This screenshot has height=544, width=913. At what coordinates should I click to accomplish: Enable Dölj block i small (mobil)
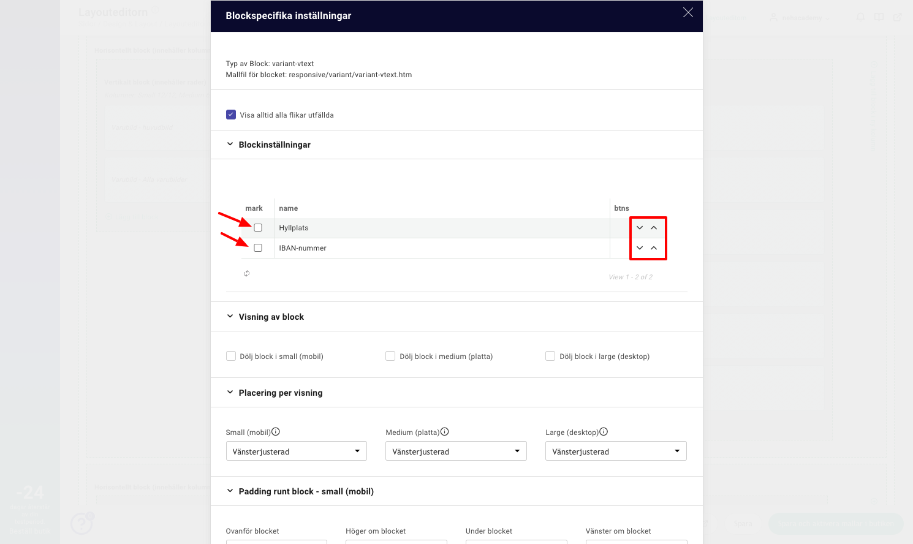click(231, 356)
